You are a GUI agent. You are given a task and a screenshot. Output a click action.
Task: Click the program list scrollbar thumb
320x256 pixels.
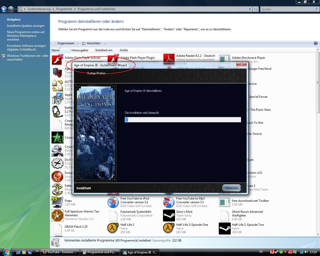click(x=318, y=82)
